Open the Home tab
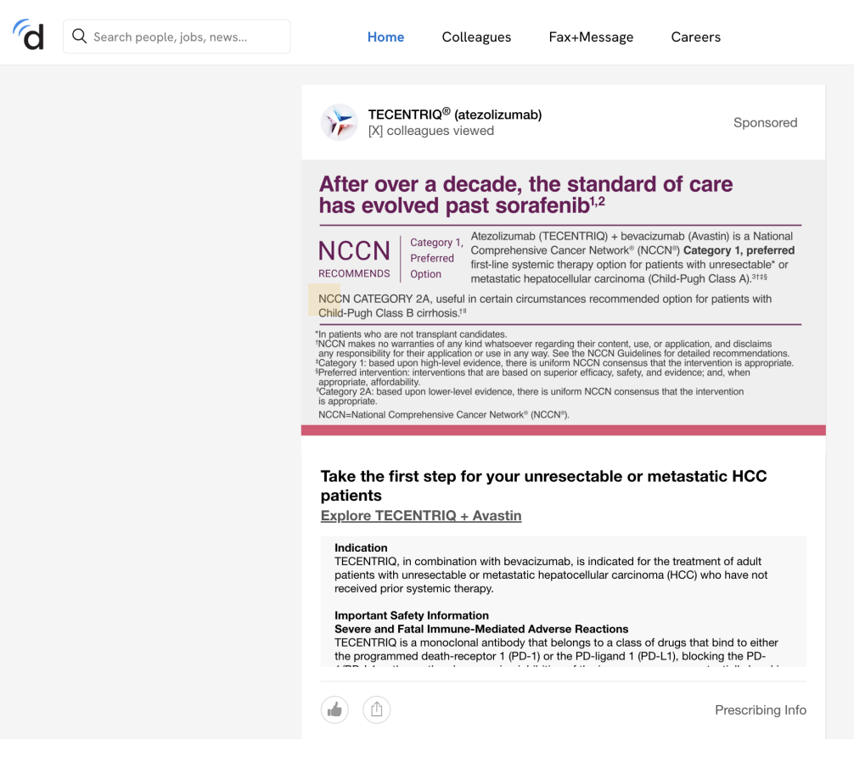 (x=385, y=37)
